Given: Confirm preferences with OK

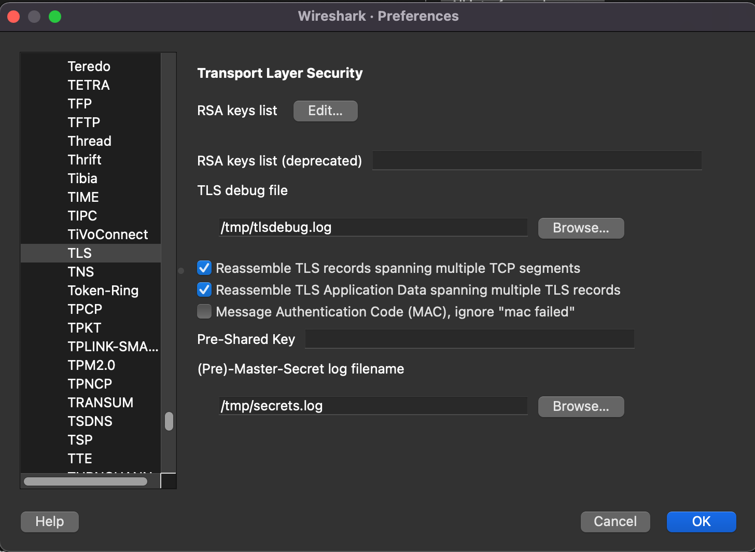Looking at the screenshot, I should [x=701, y=522].
